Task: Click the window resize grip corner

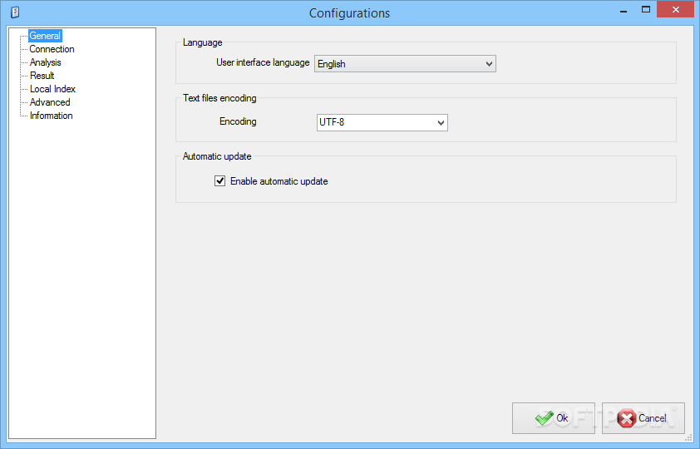Action: 688,439
